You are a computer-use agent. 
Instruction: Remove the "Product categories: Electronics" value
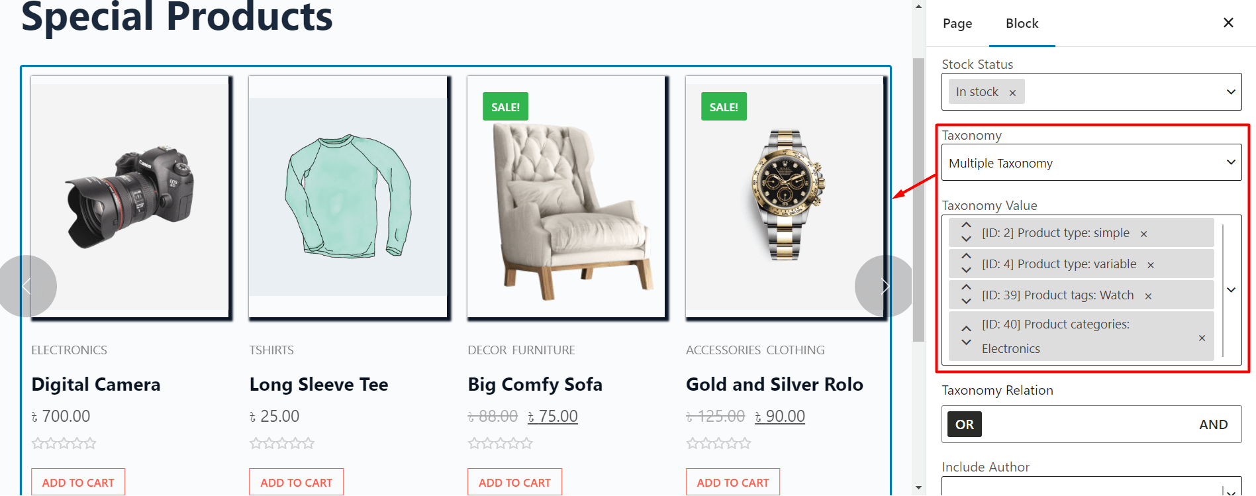point(1201,338)
